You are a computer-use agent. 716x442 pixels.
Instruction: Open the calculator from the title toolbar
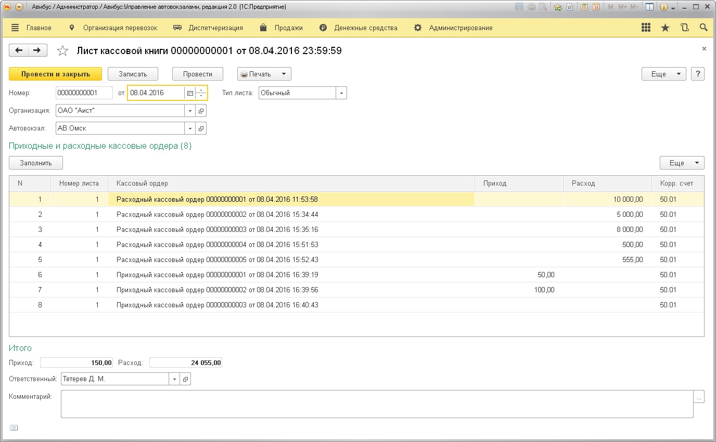click(x=584, y=7)
